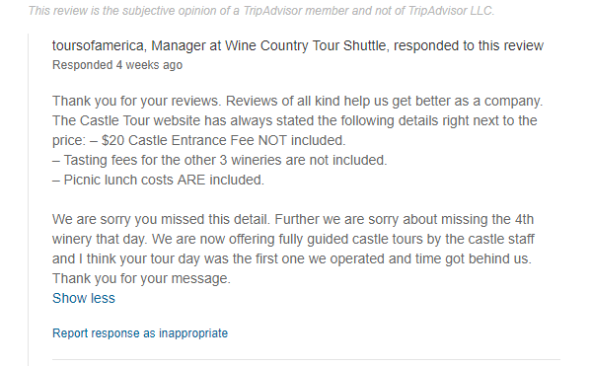Click the Wine Country Tour Shuttle name
Image resolution: width=591 pixels, height=366 pixels.
tap(306, 45)
